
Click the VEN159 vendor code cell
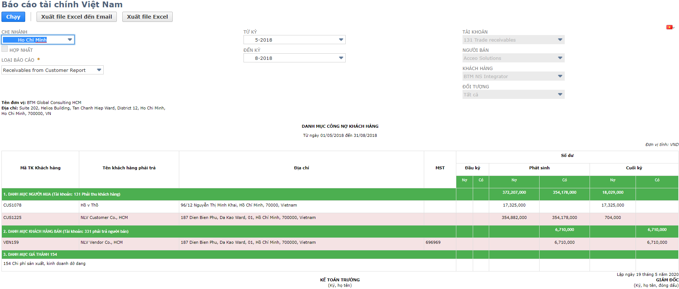pyautogui.click(x=11, y=243)
